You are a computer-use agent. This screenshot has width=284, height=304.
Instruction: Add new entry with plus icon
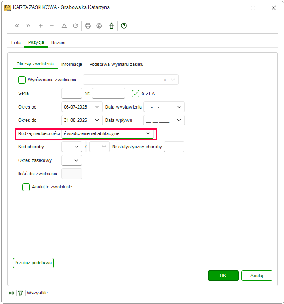click(x=41, y=26)
